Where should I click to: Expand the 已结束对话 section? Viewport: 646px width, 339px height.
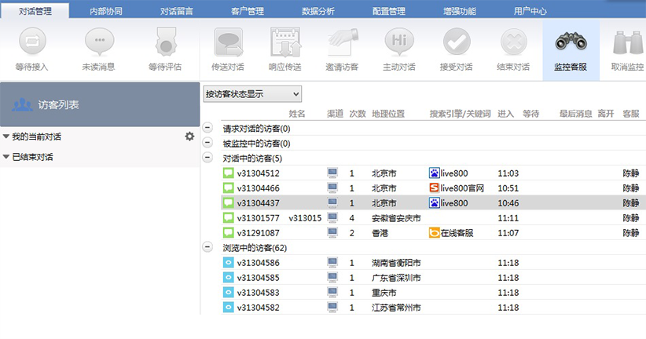(6, 157)
